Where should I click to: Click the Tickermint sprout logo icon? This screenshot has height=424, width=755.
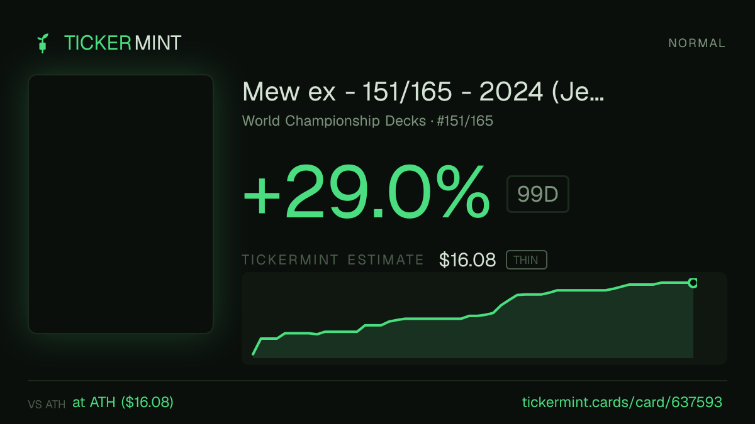[43, 43]
